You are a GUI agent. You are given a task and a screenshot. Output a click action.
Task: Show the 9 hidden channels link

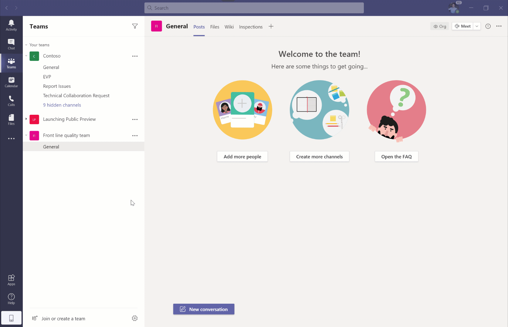tap(62, 105)
